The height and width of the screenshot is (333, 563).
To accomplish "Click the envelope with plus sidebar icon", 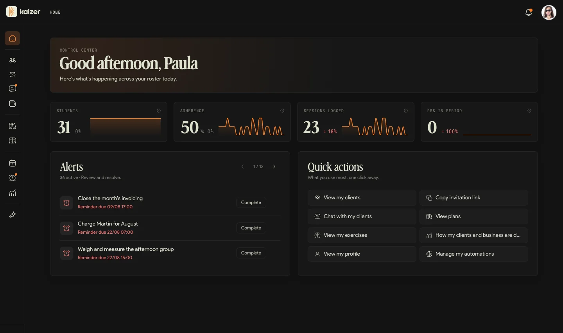I will (13, 75).
